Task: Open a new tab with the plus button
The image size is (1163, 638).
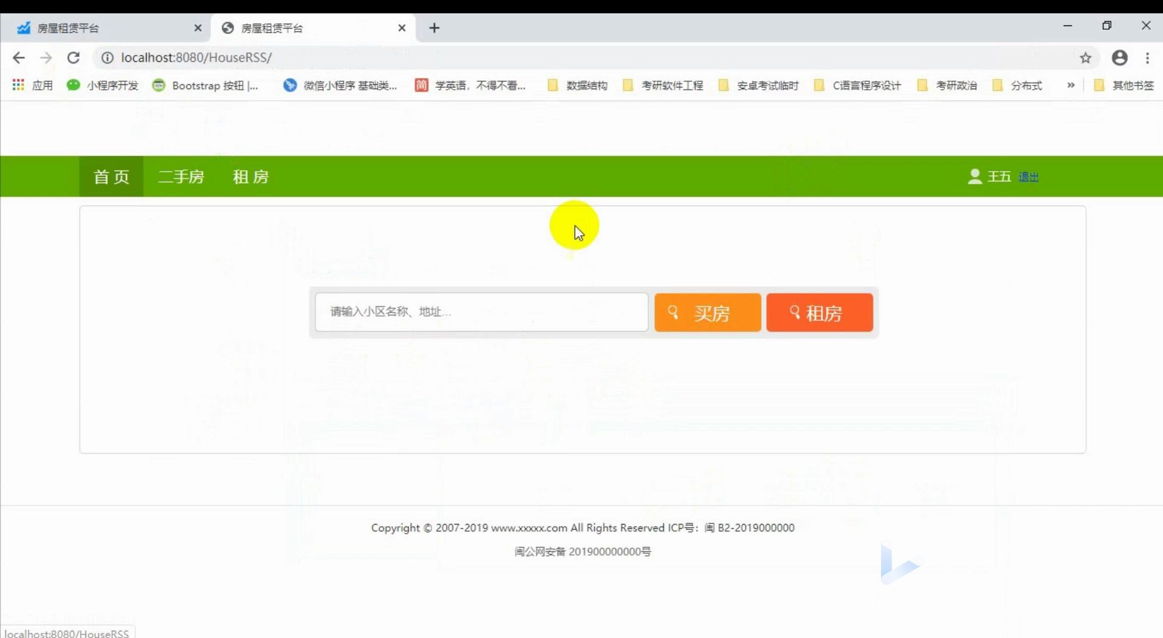Action: [434, 28]
